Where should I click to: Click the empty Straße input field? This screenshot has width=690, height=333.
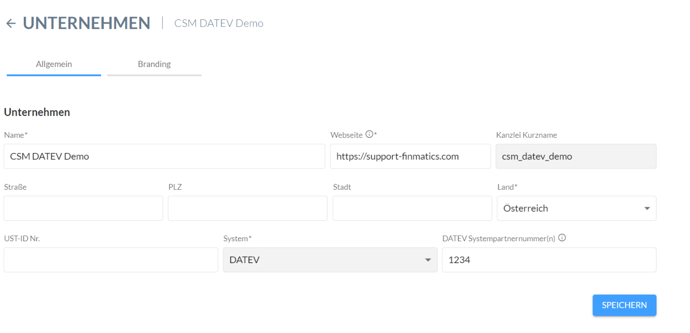(x=83, y=208)
